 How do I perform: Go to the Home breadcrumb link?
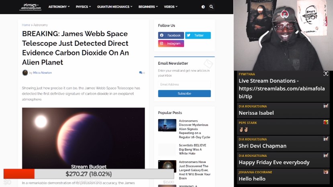pyautogui.click(x=26, y=25)
